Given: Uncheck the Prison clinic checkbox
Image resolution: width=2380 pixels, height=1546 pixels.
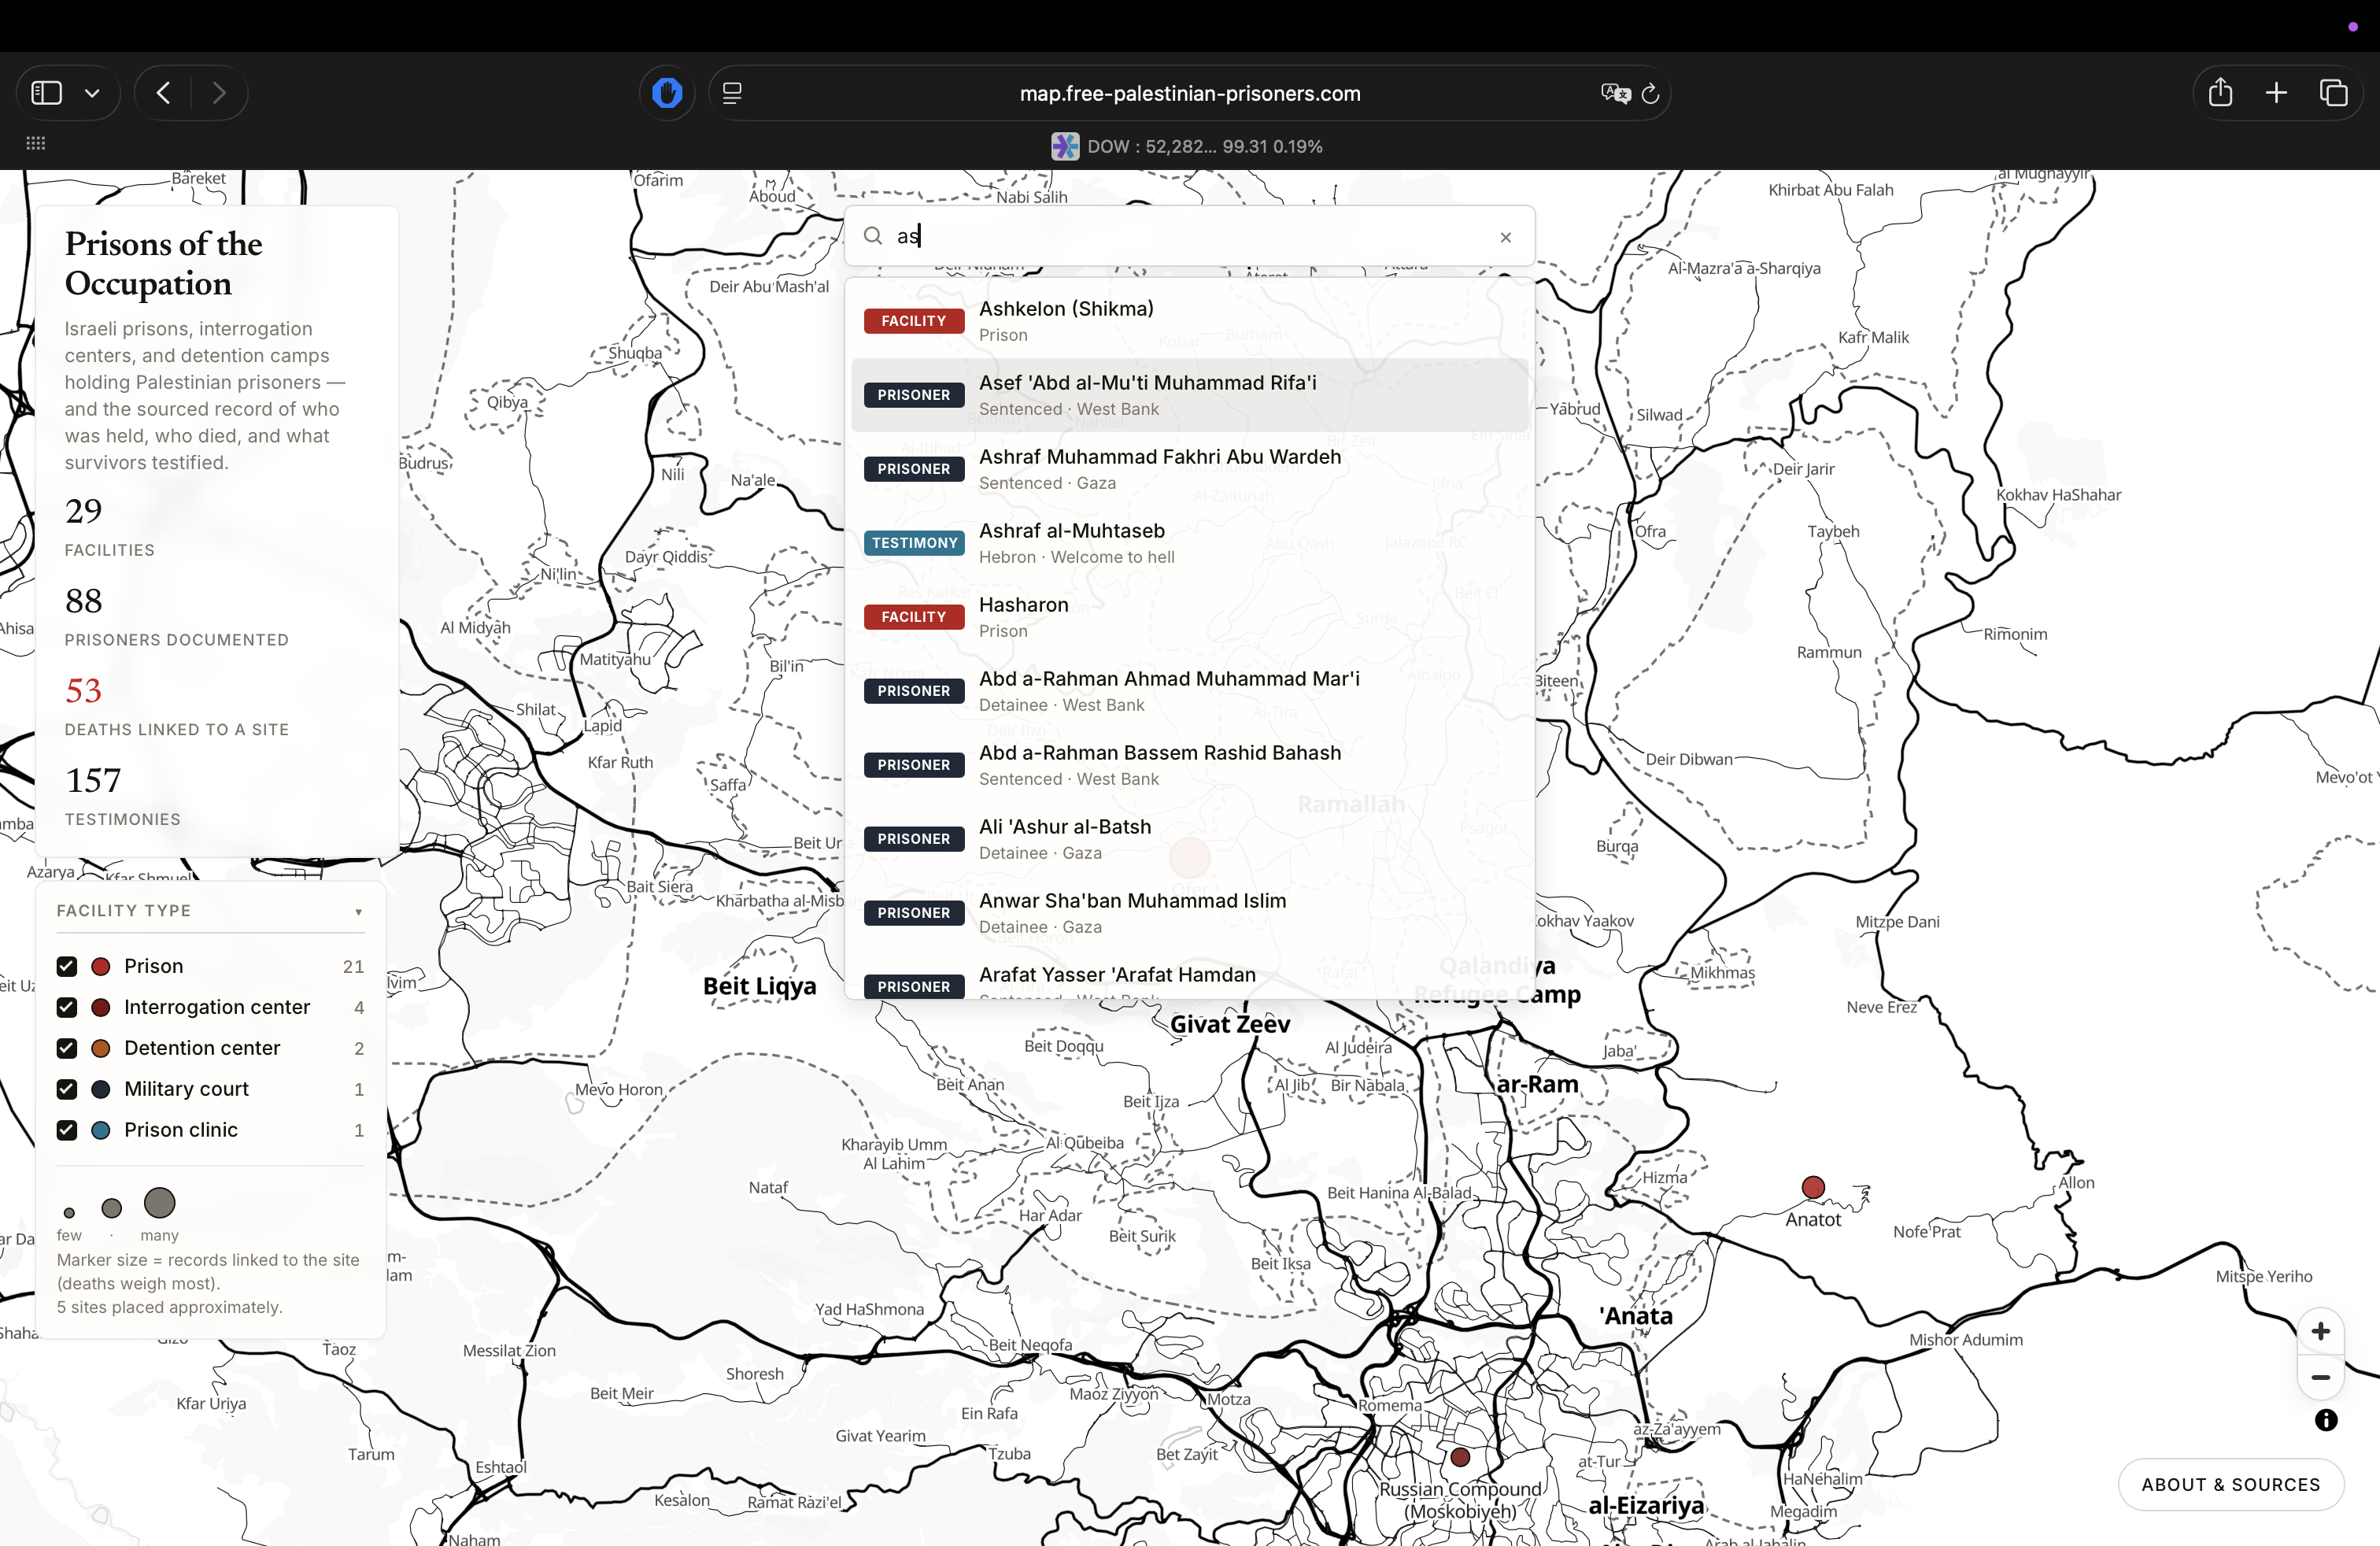Looking at the screenshot, I should click(x=67, y=1130).
